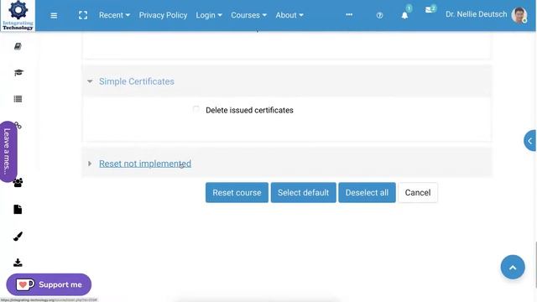Click the Reset course button

237,192
